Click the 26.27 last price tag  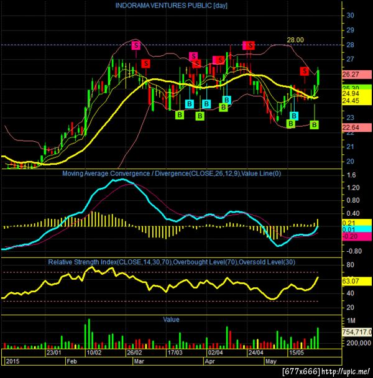[357, 75]
